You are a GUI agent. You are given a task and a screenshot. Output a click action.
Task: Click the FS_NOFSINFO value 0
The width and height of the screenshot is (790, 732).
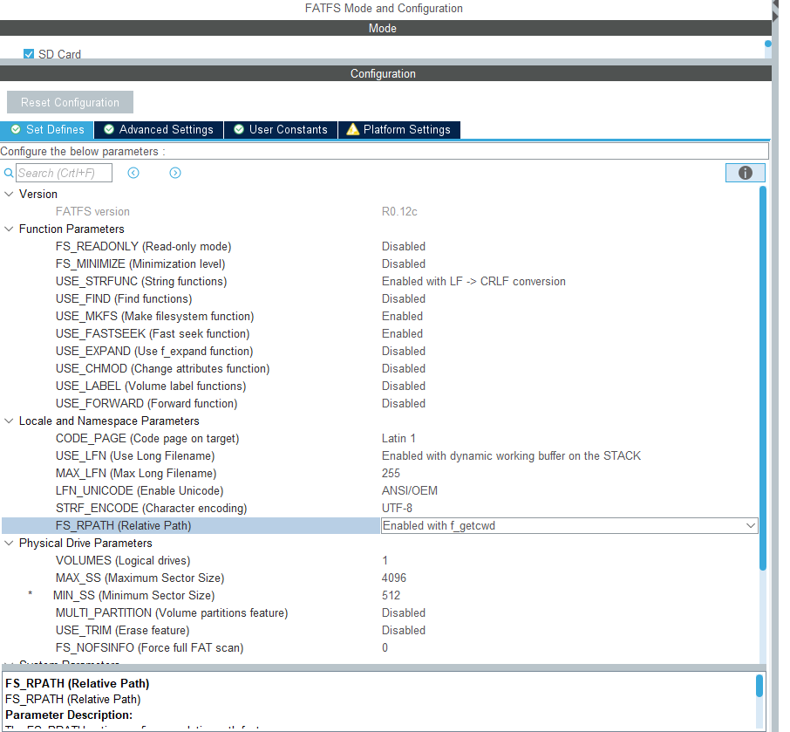(x=385, y=648)
